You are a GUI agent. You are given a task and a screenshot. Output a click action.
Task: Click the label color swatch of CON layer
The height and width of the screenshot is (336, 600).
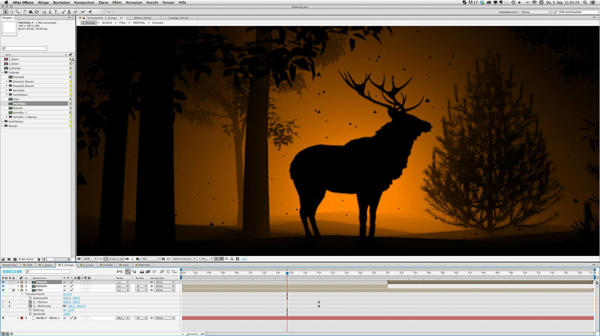point(22,290)
